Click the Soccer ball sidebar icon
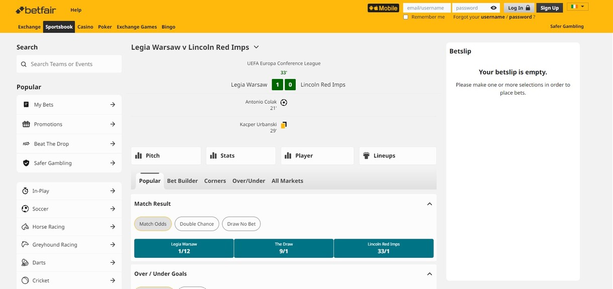The image size is (613, 289). (x=25, y=209)
